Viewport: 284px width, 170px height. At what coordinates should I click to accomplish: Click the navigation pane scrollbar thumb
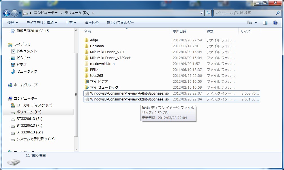(x=76, y=95)
